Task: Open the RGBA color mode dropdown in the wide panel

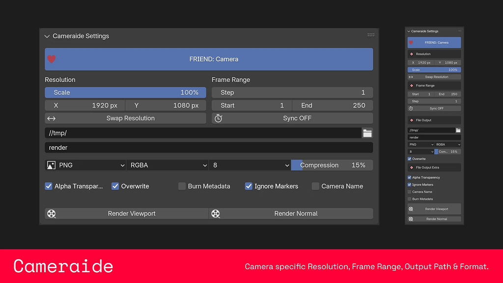Action: (x=168, y=165)
